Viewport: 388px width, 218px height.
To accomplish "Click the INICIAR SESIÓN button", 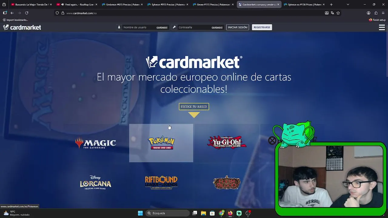I will pyautogui.click(x=238, y=28).
